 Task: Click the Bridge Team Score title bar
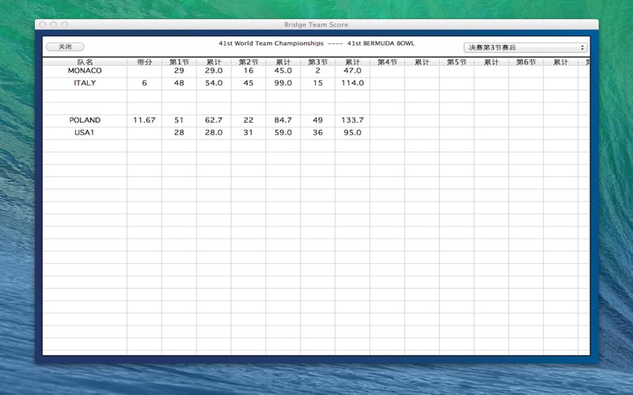point(316,24)
